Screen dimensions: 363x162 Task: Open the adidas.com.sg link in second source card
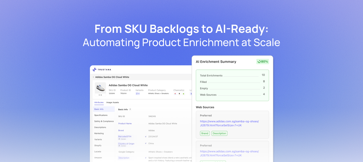229,153
